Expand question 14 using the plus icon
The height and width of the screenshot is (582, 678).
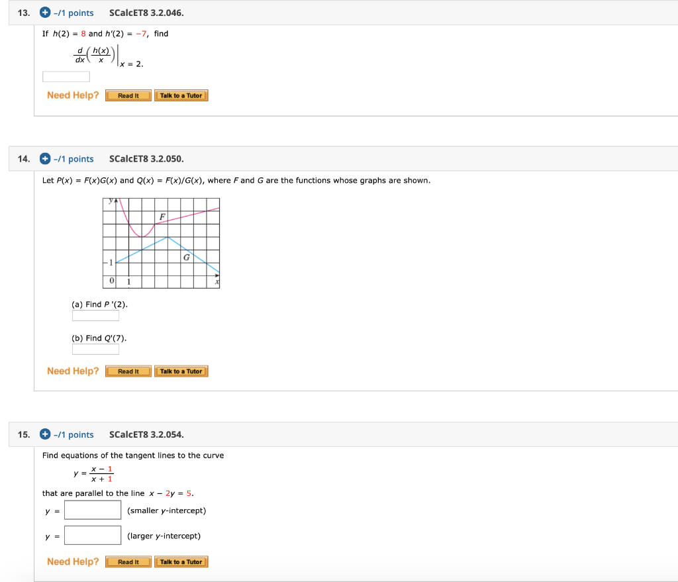(x=44, y=158)
